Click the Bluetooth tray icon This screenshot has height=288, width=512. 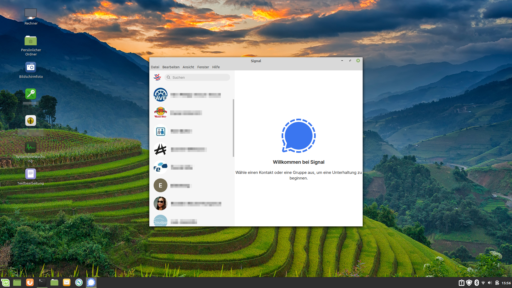pos(477,282)
